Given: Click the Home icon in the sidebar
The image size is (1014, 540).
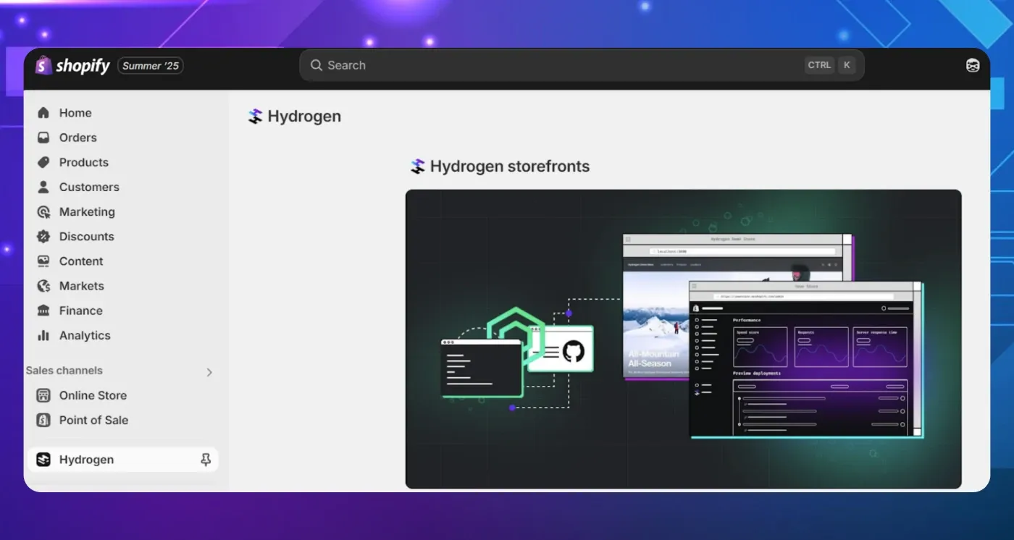Looking at the screenshot, I should [45, 112].
